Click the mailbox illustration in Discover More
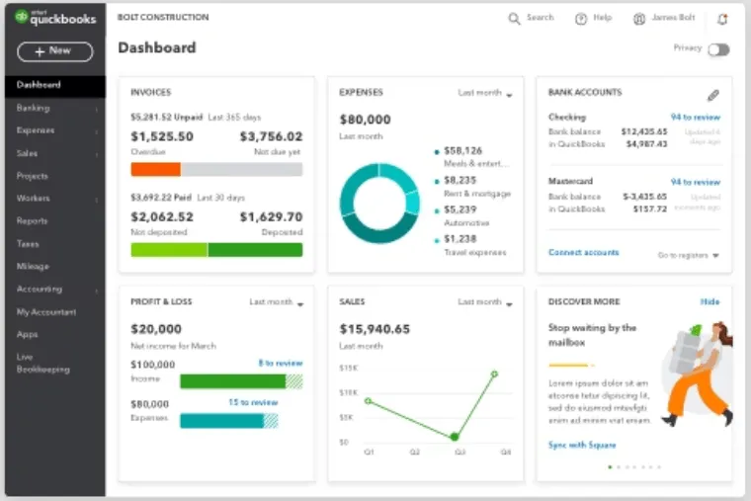This screenshot has height=501, width=751. 697,375
